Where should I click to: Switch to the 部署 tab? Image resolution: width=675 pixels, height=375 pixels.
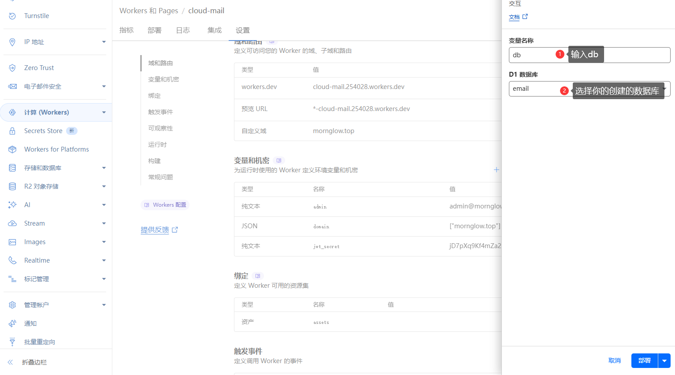(x=155, y=30)
